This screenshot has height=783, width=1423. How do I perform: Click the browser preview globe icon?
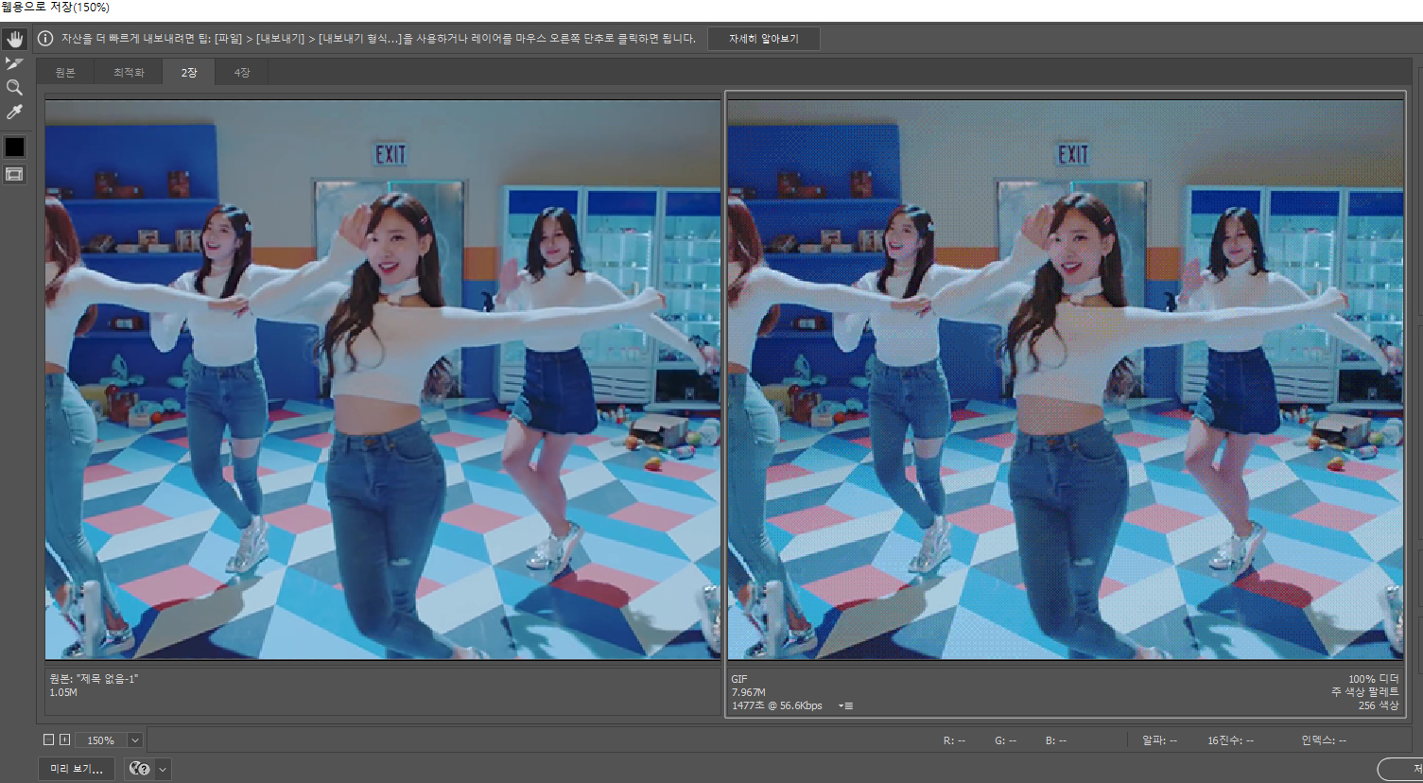click(x=139, y=769)
